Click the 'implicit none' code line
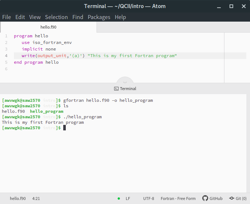250x204 pixels. (x=39, y=49)
